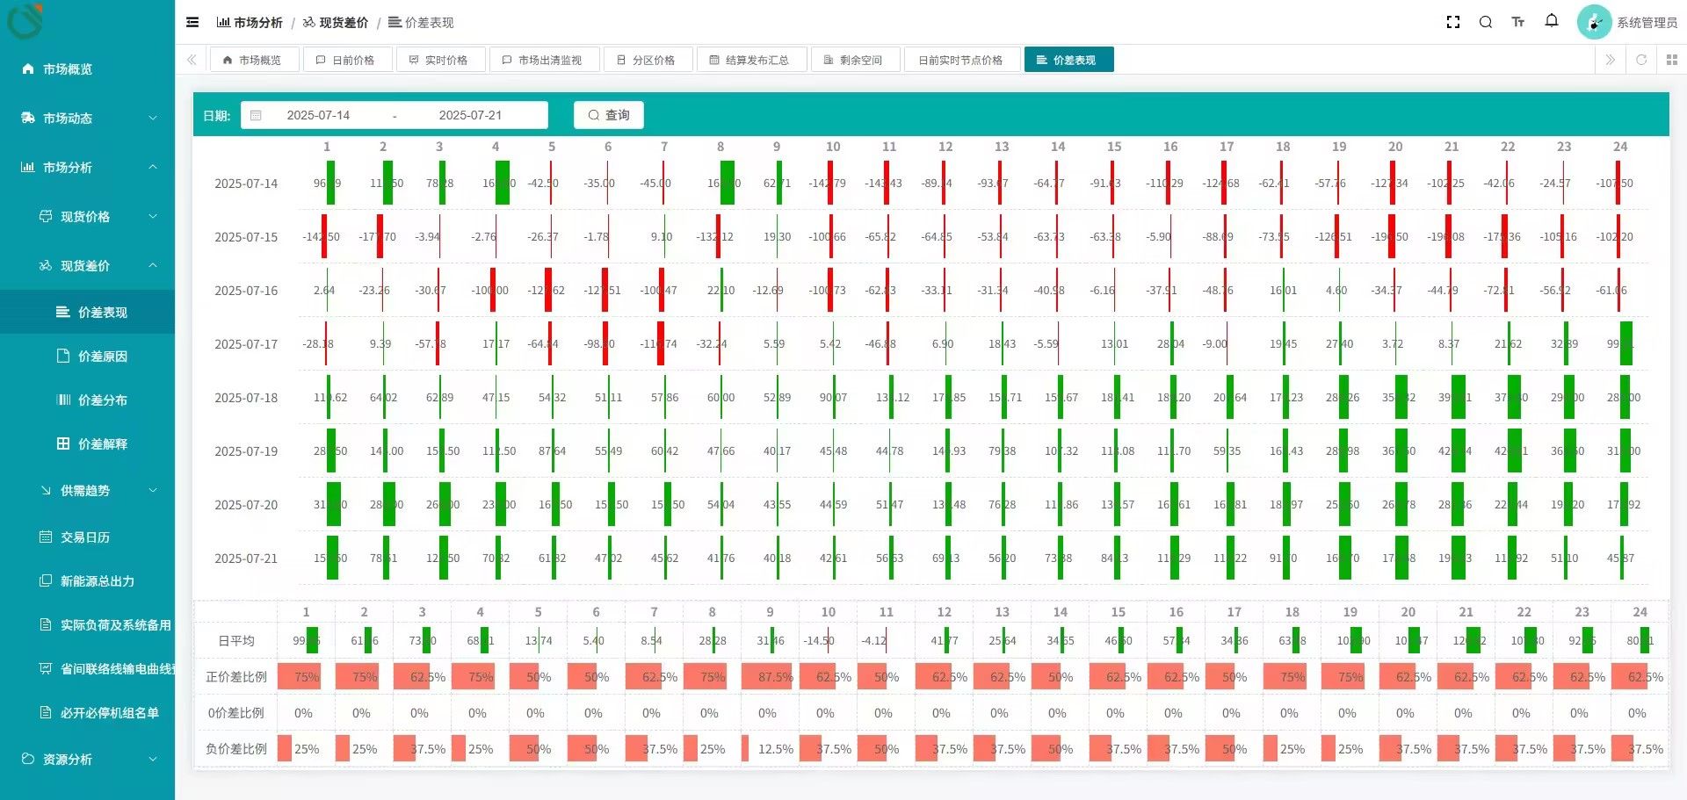This screenshot has width=1687, height=800.
Task: Expand the 现货价格 submenu
Action: pos(97,217)
